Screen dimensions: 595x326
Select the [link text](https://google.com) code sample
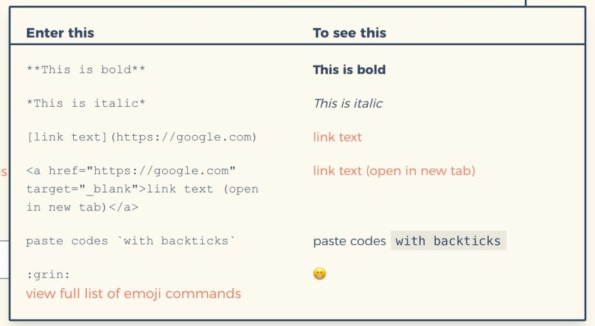pyautogui.click(x=142, y=137)
